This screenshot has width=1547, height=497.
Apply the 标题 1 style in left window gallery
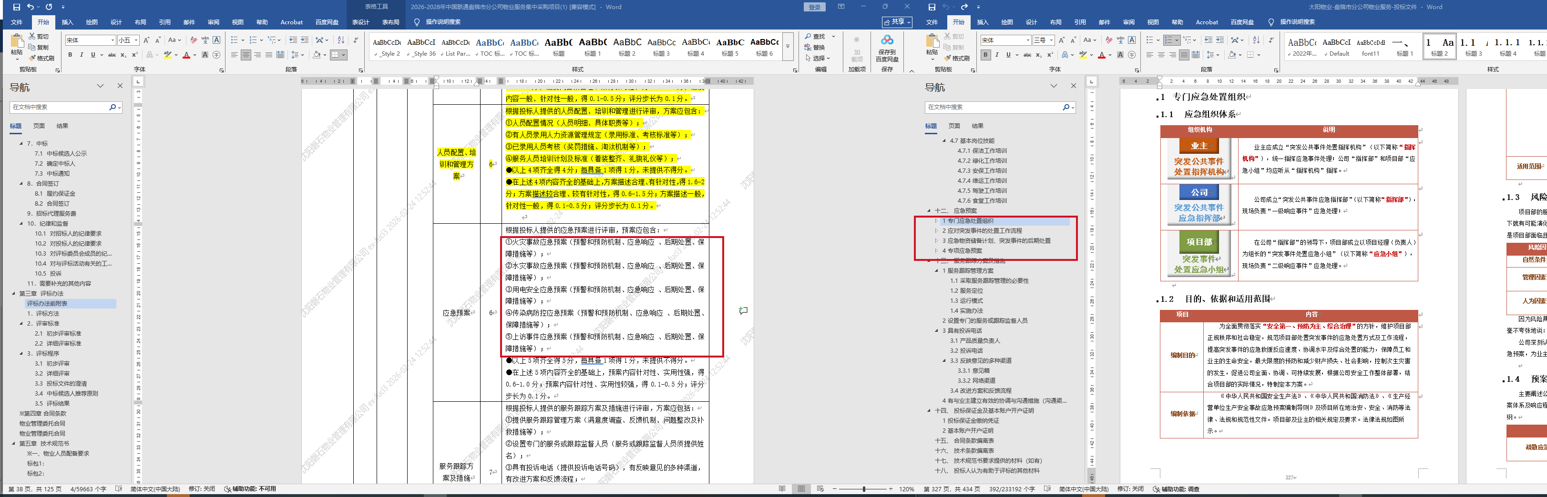click(594, 47)
